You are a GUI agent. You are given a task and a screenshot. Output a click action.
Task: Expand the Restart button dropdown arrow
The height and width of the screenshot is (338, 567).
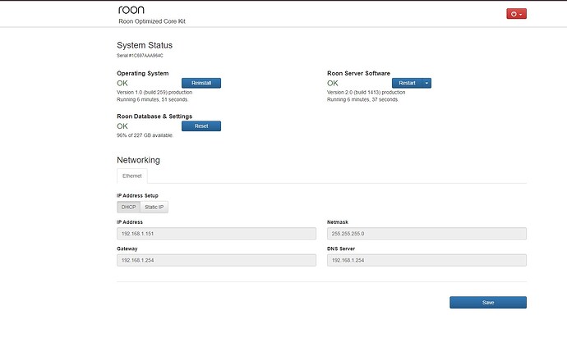click(x=426, y=83)
